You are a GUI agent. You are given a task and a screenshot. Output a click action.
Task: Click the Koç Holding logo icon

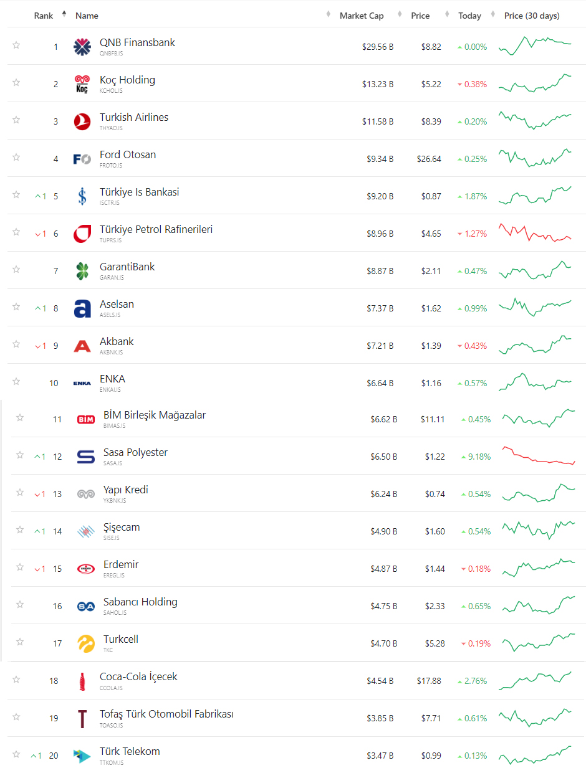tap(82, 84)
